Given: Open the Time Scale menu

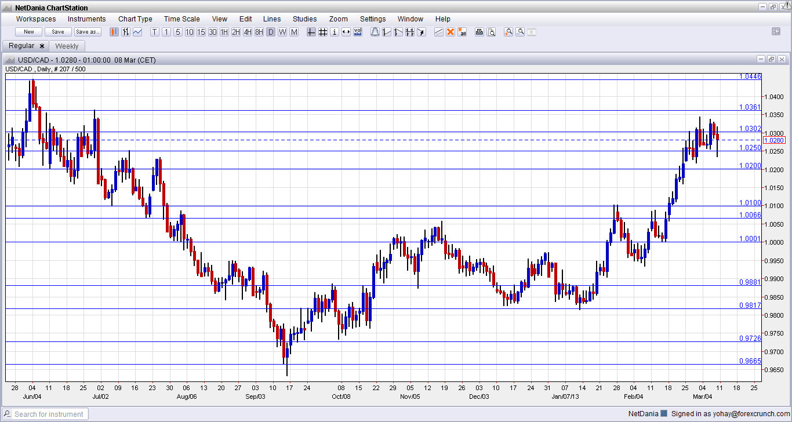Looking at the screenshot, I should point(181,19).
